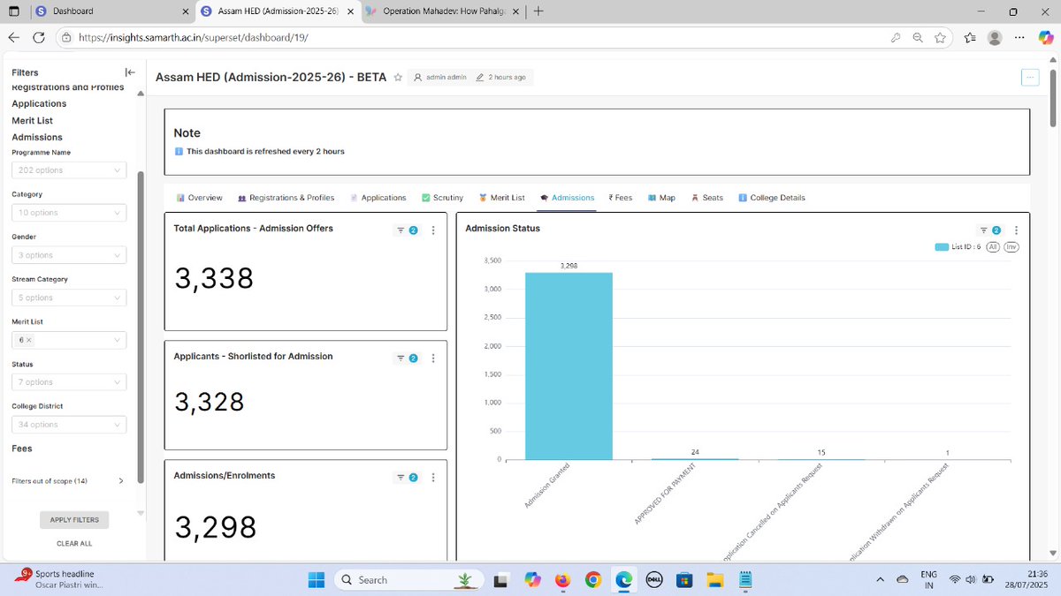Screen dimensions: 1061x596
Task: Click CLEAR ALL filters link
Action: point(74,544)
